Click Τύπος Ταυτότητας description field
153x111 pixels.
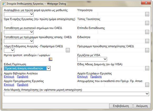[121, 23]
